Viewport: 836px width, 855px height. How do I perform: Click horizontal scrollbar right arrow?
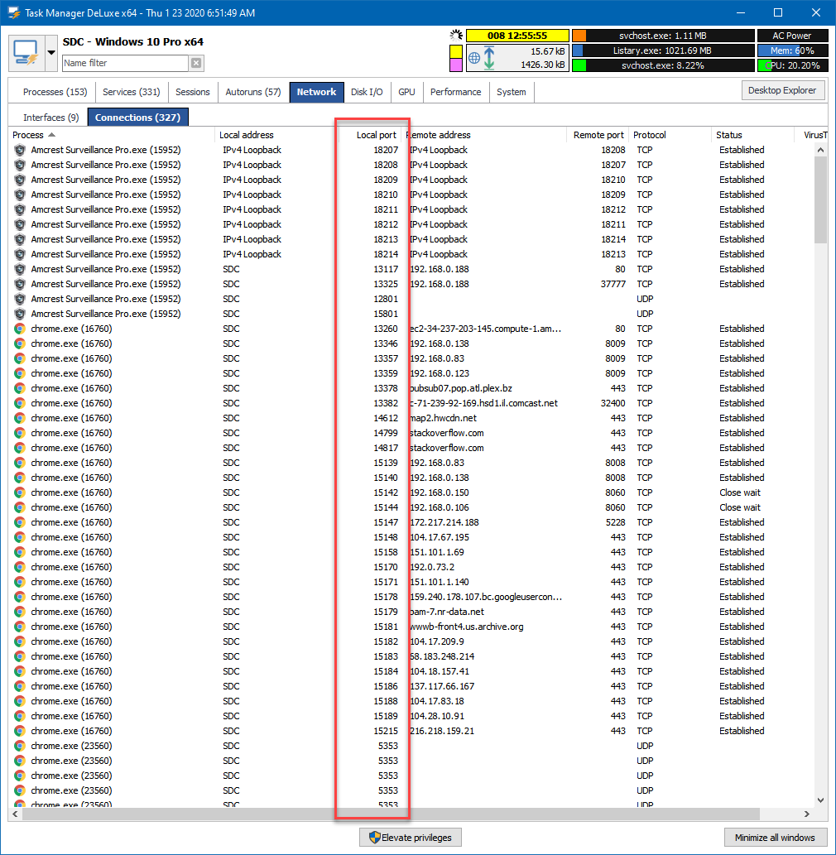[807, 814]
